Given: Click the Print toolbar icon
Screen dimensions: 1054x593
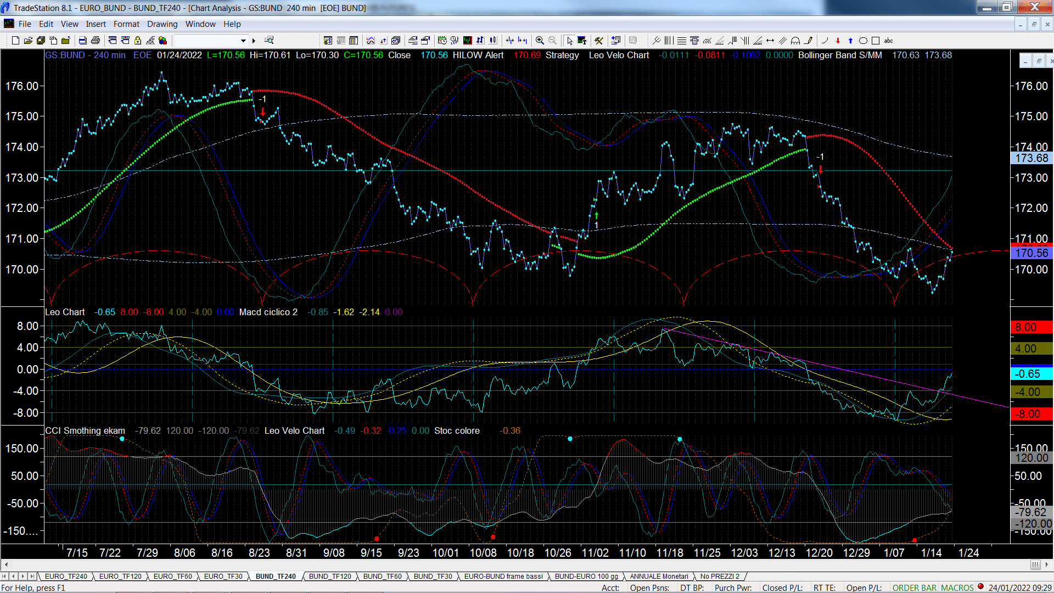Looking at the screenshot, I should point(96,41).
